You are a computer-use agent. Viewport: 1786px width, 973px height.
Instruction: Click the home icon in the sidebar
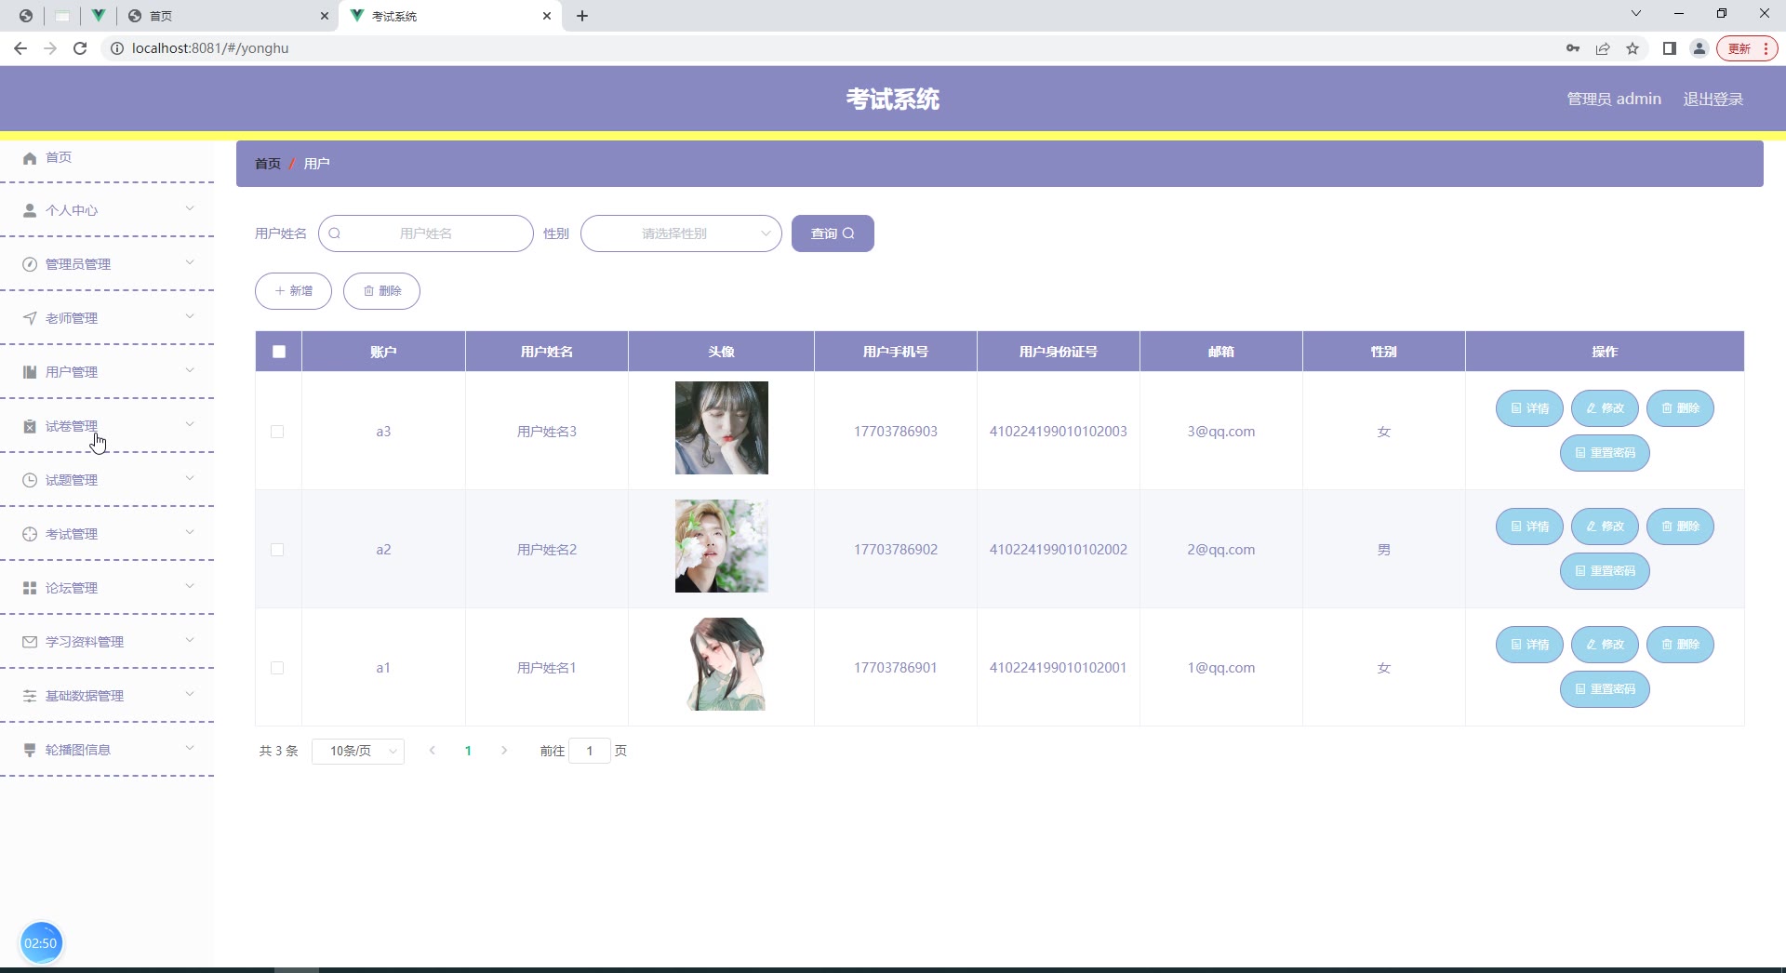click(x=30, y=158)
